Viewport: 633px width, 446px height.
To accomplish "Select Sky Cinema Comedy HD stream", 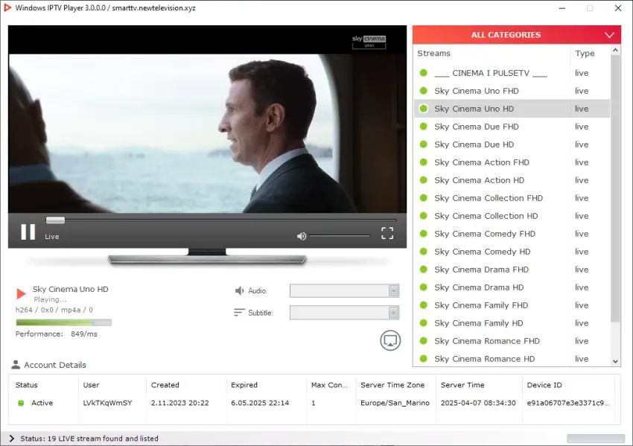I will [x=512, y=252].
